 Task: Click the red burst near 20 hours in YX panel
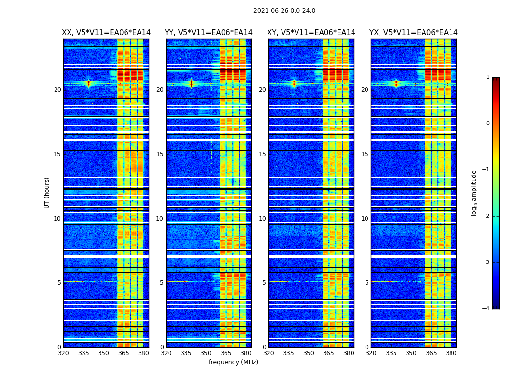[396, 83]
